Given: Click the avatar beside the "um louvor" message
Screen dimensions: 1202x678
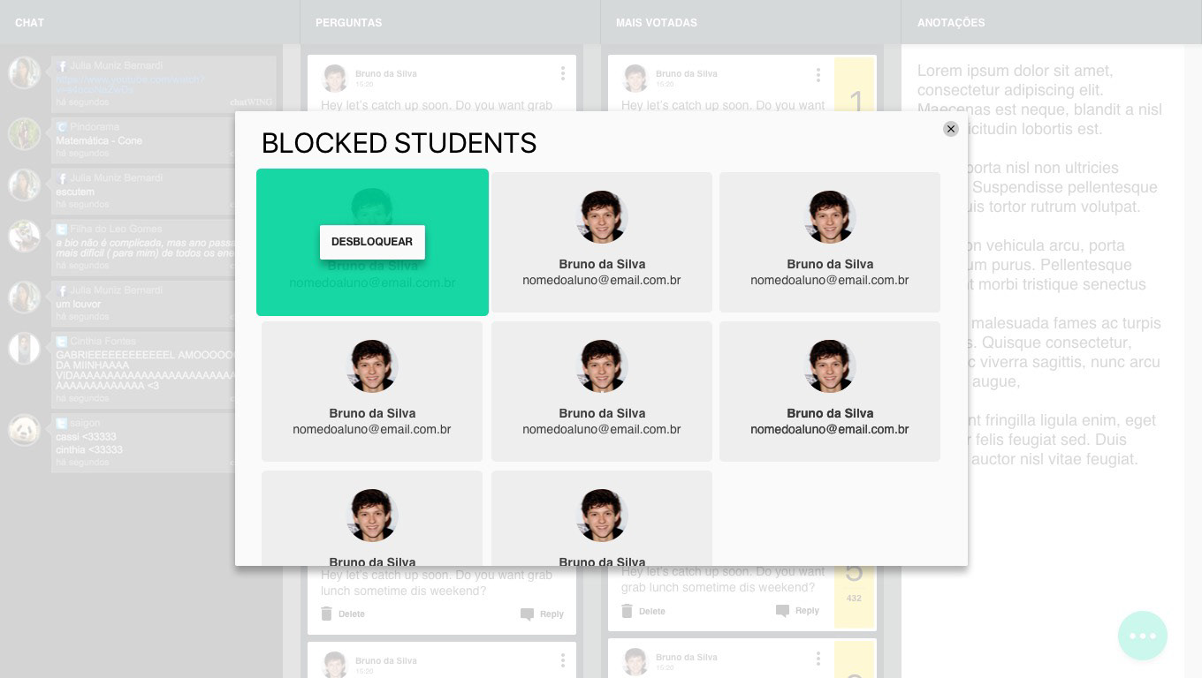Looking at the screenshot, I should (x=24, y=298).
